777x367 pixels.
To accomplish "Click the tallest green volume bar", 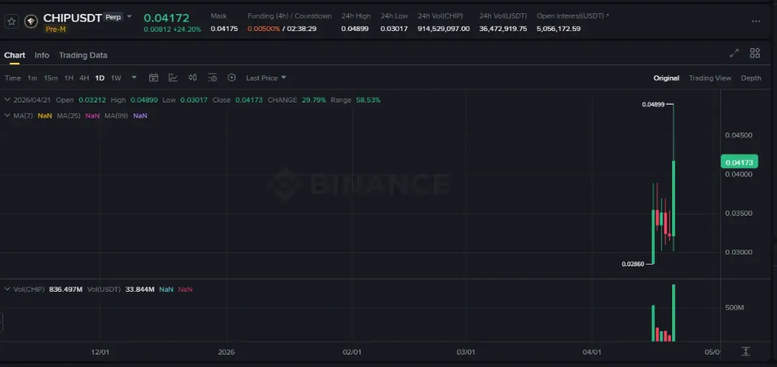I will [x=674, y=313].
